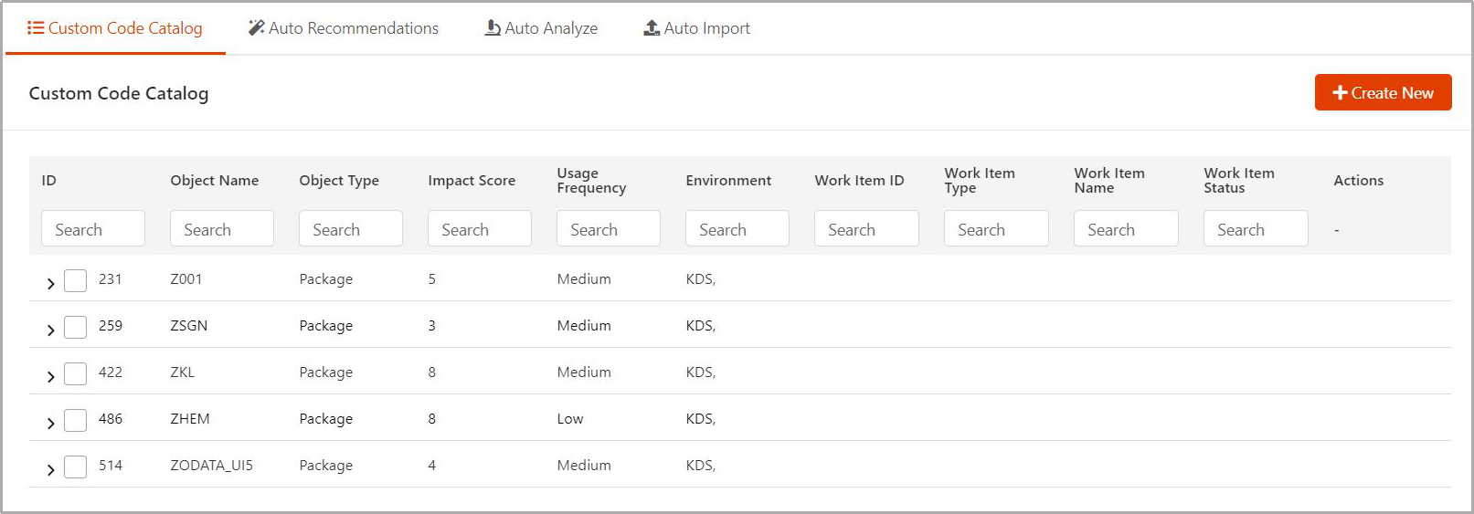This screenshot has height=514, width=1474.
Task: Focus the ID column search field
Action: coord(93,228)
